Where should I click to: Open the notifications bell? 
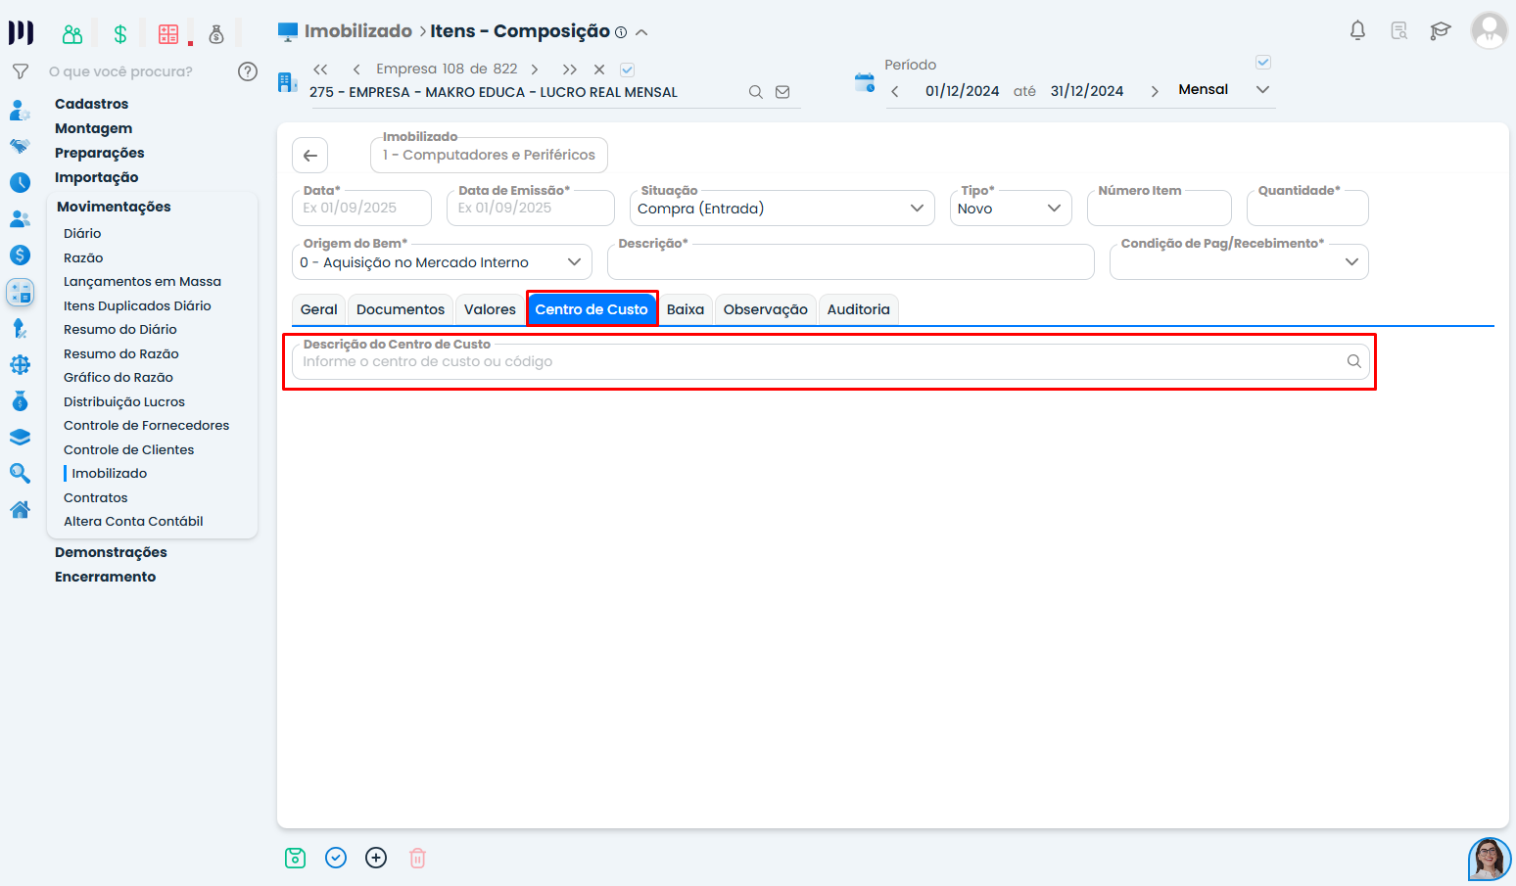(1357, 31)
